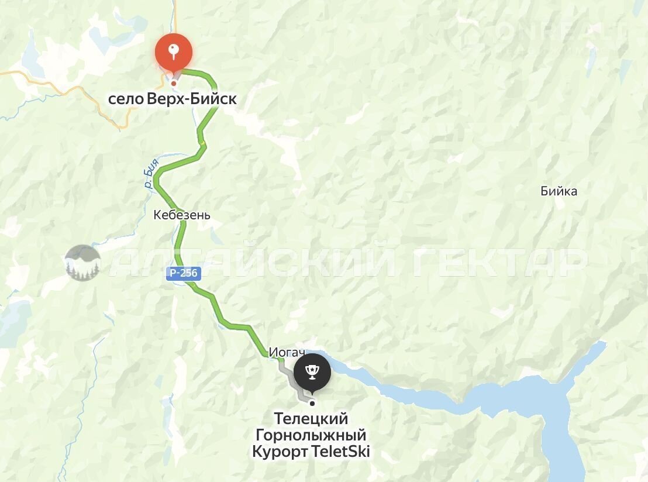Click the blue Р-256 road badge
Viewport: 648px width, 482px height.
(x=184, y=273)
